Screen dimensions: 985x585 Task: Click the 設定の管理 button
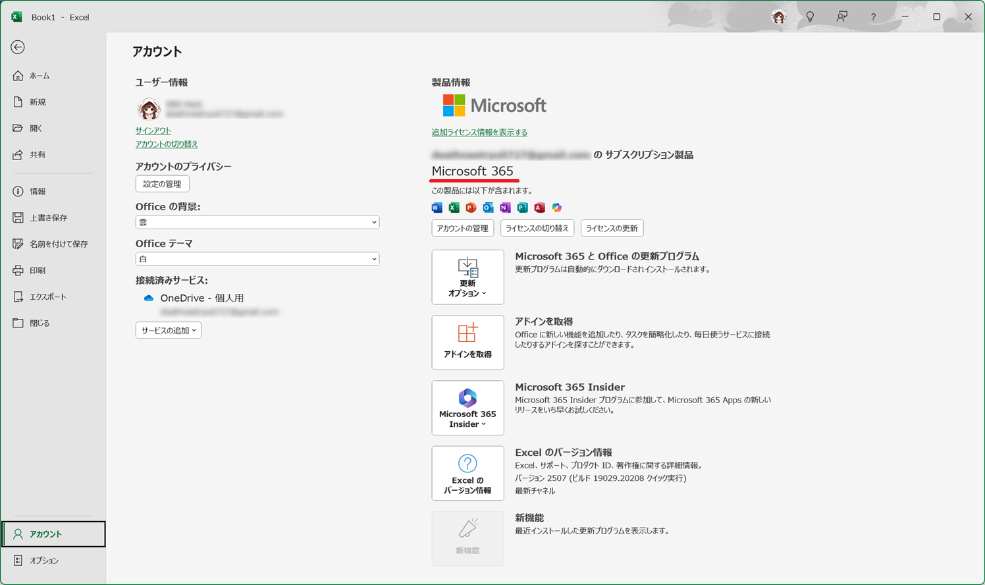[163, 184]
